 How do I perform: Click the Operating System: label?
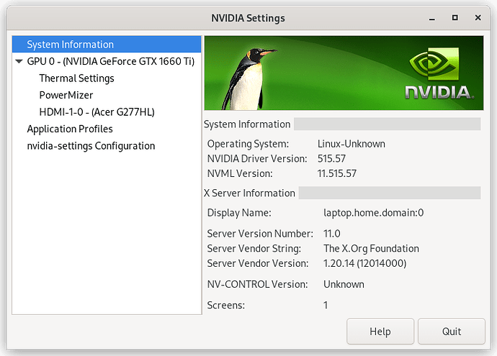(x=248, y=144)
